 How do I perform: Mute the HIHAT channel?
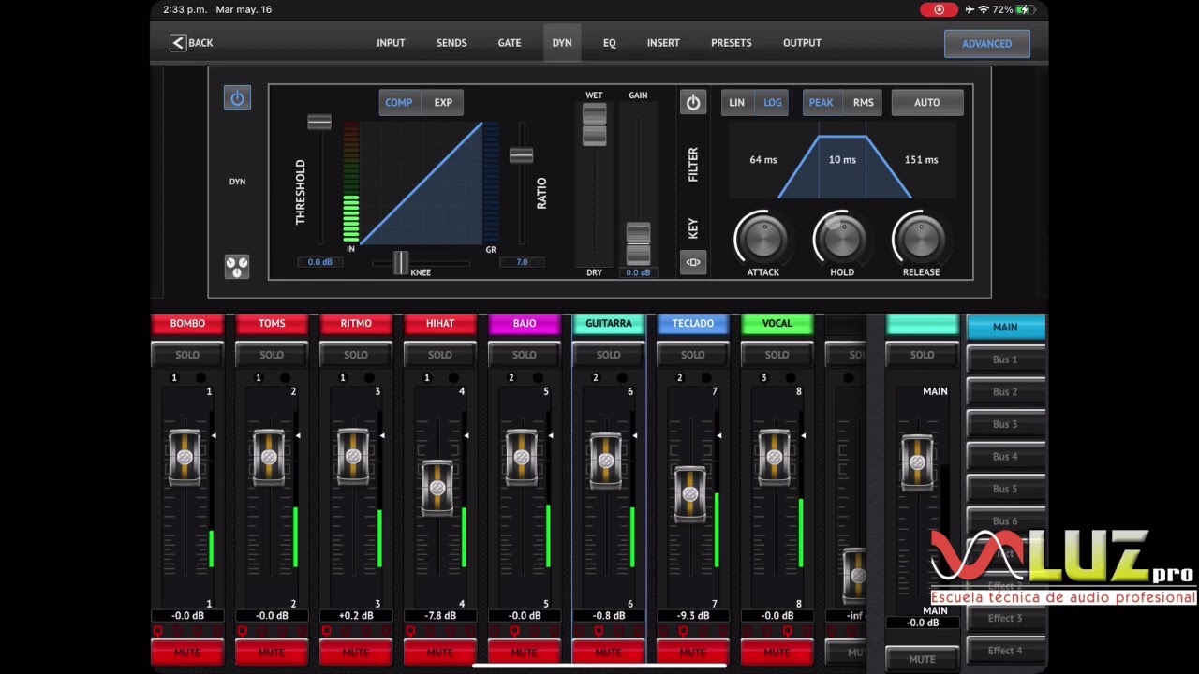pos(440,652)
